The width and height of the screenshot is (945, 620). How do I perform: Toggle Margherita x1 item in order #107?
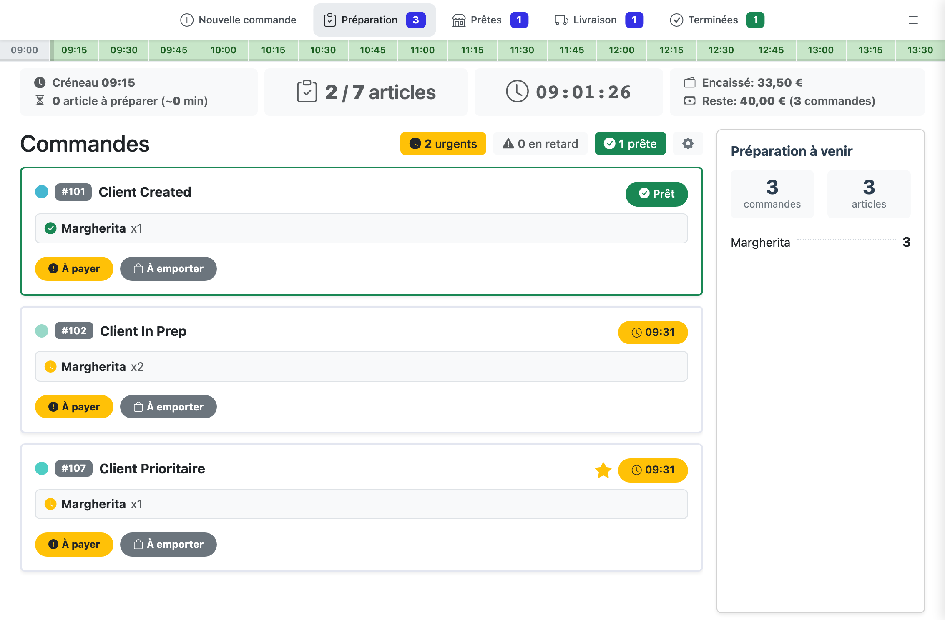[361, 504]
